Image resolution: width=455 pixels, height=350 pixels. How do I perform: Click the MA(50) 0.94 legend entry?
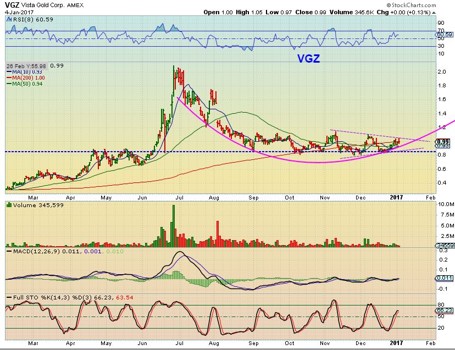27,84
